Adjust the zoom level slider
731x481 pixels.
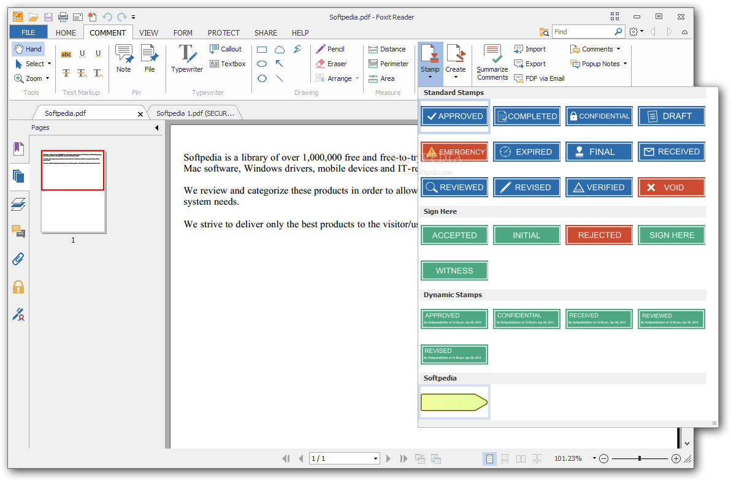coord(640,458)
